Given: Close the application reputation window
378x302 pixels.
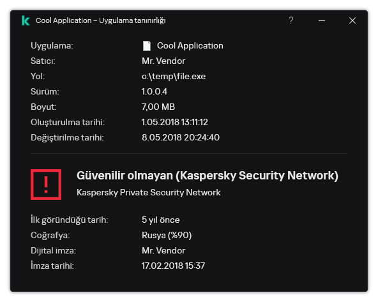Looking at the screenshot, I should 352,20.
